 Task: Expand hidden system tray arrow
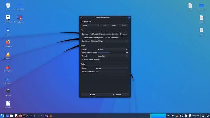(x=168, y=116)
